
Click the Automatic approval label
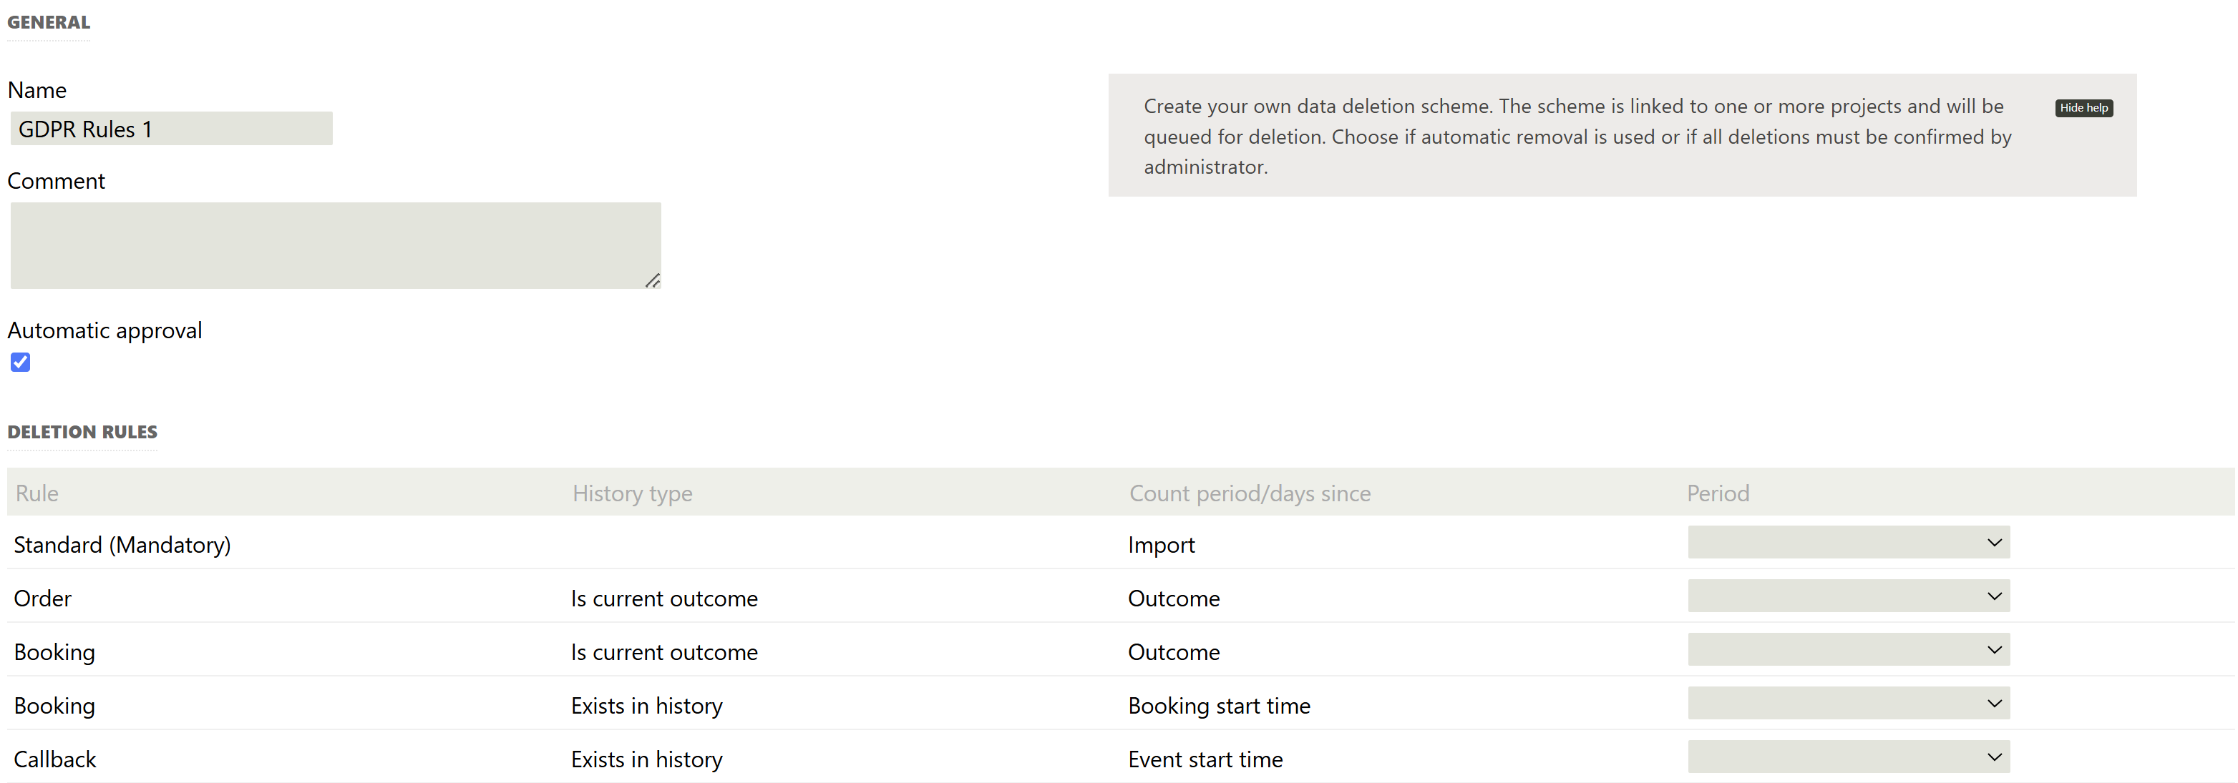point(104,330)
